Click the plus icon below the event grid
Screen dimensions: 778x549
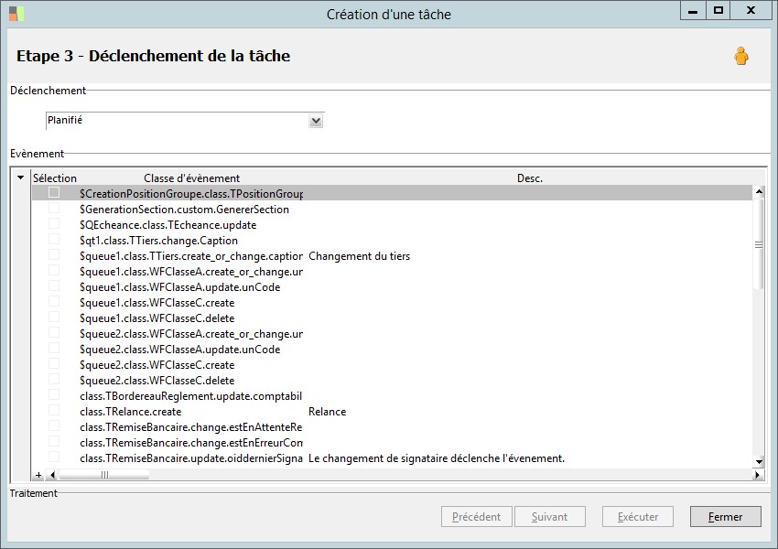38,475
